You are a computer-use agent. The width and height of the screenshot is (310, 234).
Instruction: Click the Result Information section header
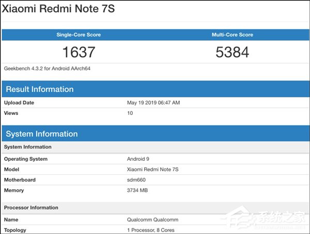pos(156,89)
